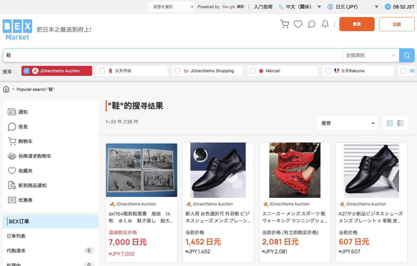This screenshot has height=266, width=417.
Task: Check the Mercari checkbox
Action: click(x=252, y=71)
